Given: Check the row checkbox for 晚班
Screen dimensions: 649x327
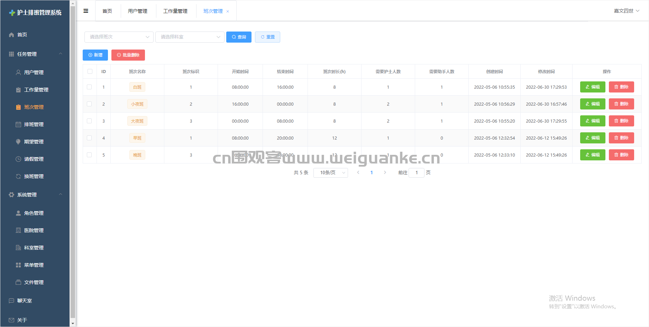Looking at the screenshot, I should point(89,155).
